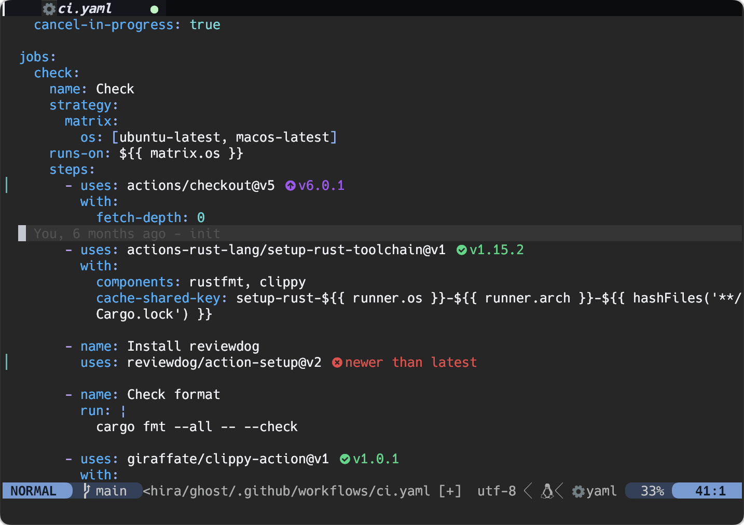The width and height of the screenshot is (744, 525).
Task: Click the 'steps:' key
Action: [72, 170]
